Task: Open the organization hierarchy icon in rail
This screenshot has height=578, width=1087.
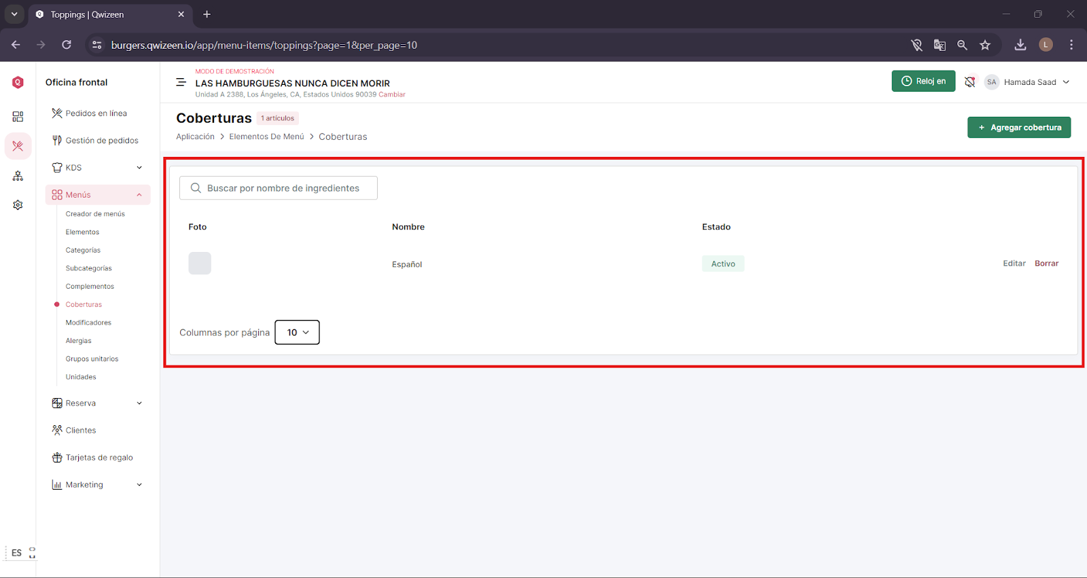Action: (x=18, y=176)
